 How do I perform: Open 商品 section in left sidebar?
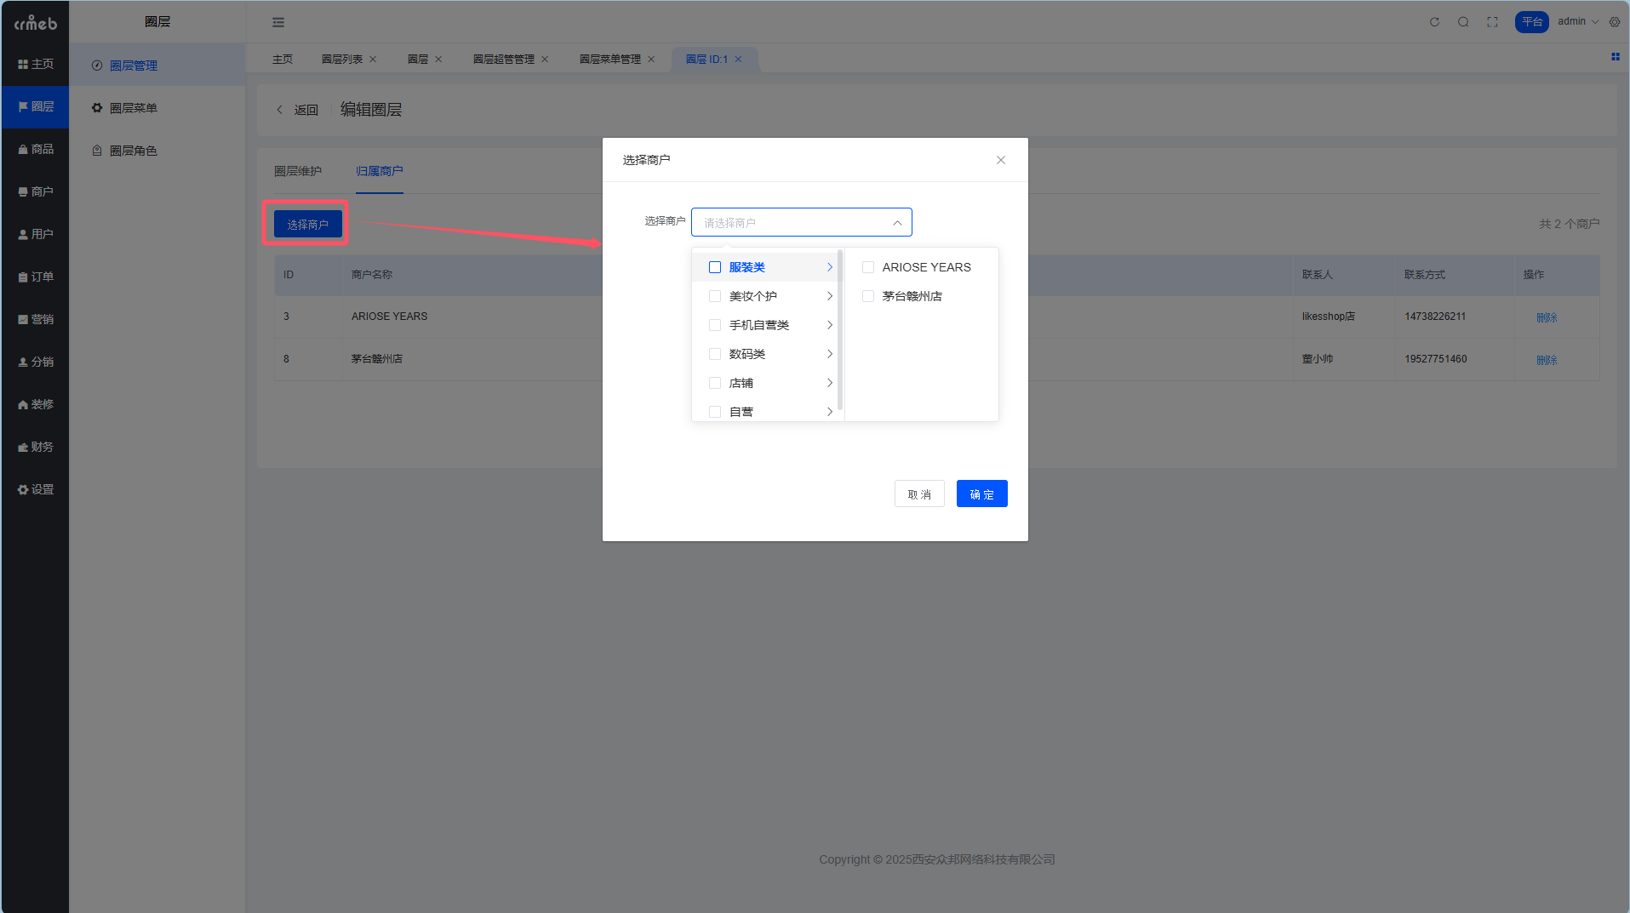click(x=36, y=149)
